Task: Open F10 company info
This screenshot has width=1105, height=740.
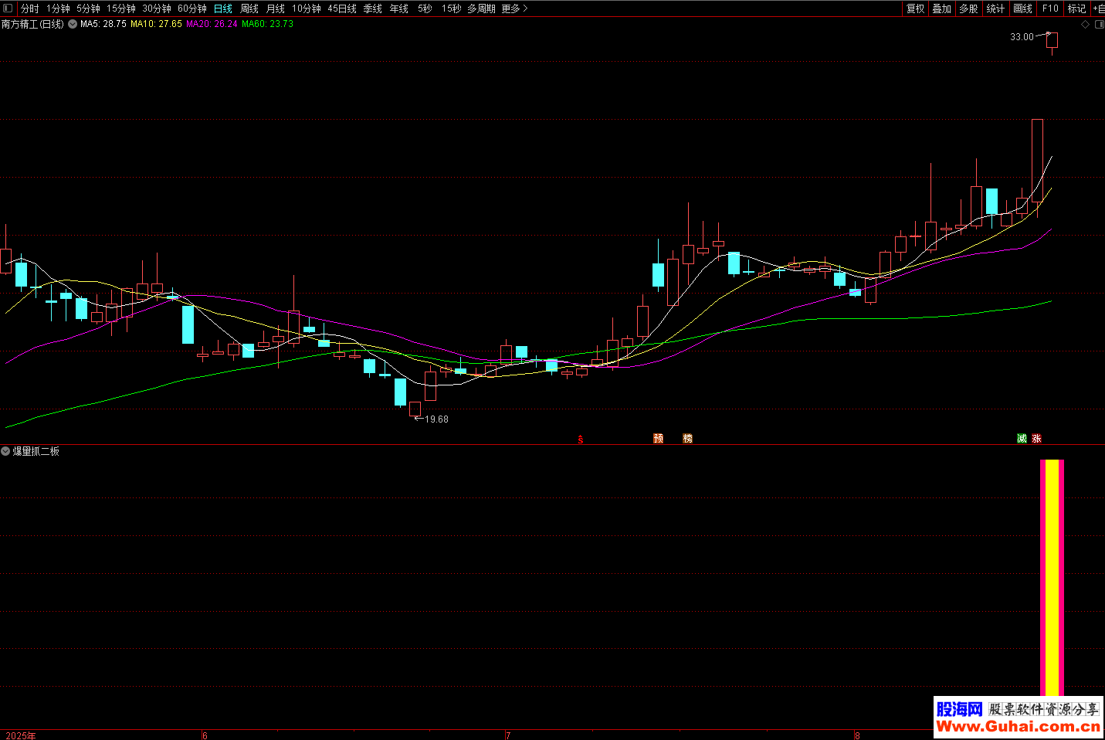Action: coord(1050,8)
